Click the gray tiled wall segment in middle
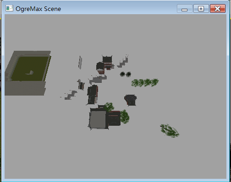Viewport: 231px width, 182px height. click(98, 80)
